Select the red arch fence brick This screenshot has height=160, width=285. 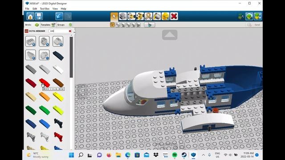tap(58, 137)
